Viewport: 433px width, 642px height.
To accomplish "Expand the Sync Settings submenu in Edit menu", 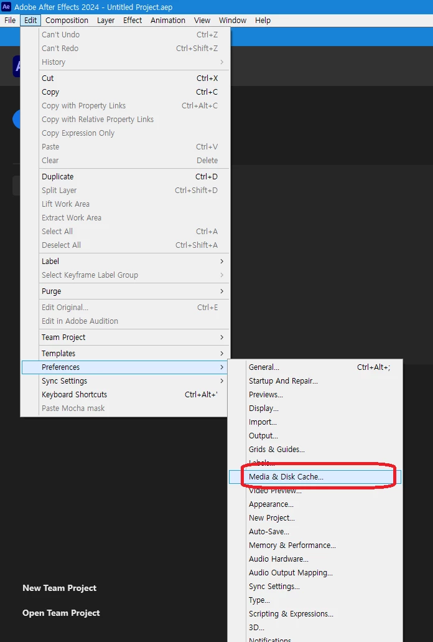I will (125, 380).
